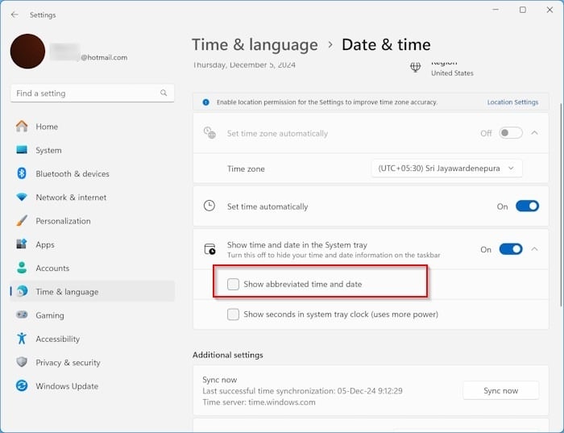This screenshot has height=433, width=564.
Task: Open the Gaming icon in sidebar
Action: [x=22, y=315]
